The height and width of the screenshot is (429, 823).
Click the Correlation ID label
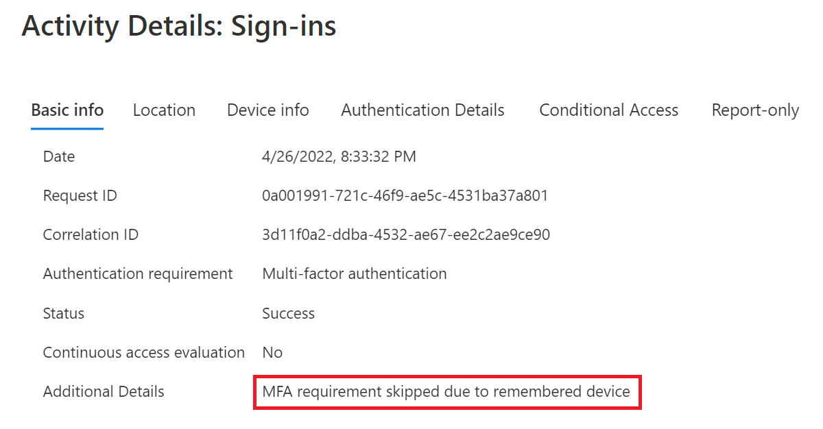(91, 235)
